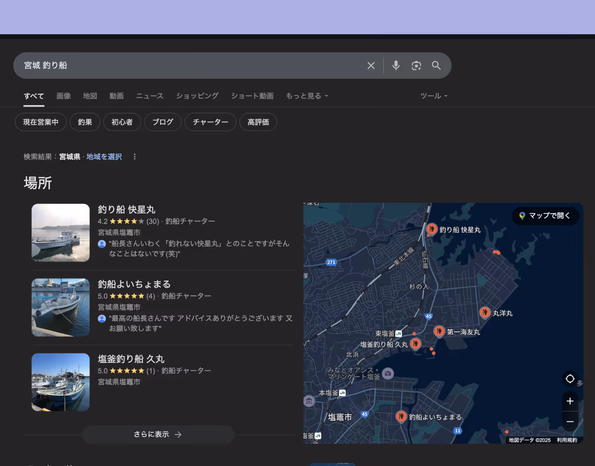Viewport: 595px width, 466px height.
Task: Apply the 初心者 filter chip
Action: [122, 122]
